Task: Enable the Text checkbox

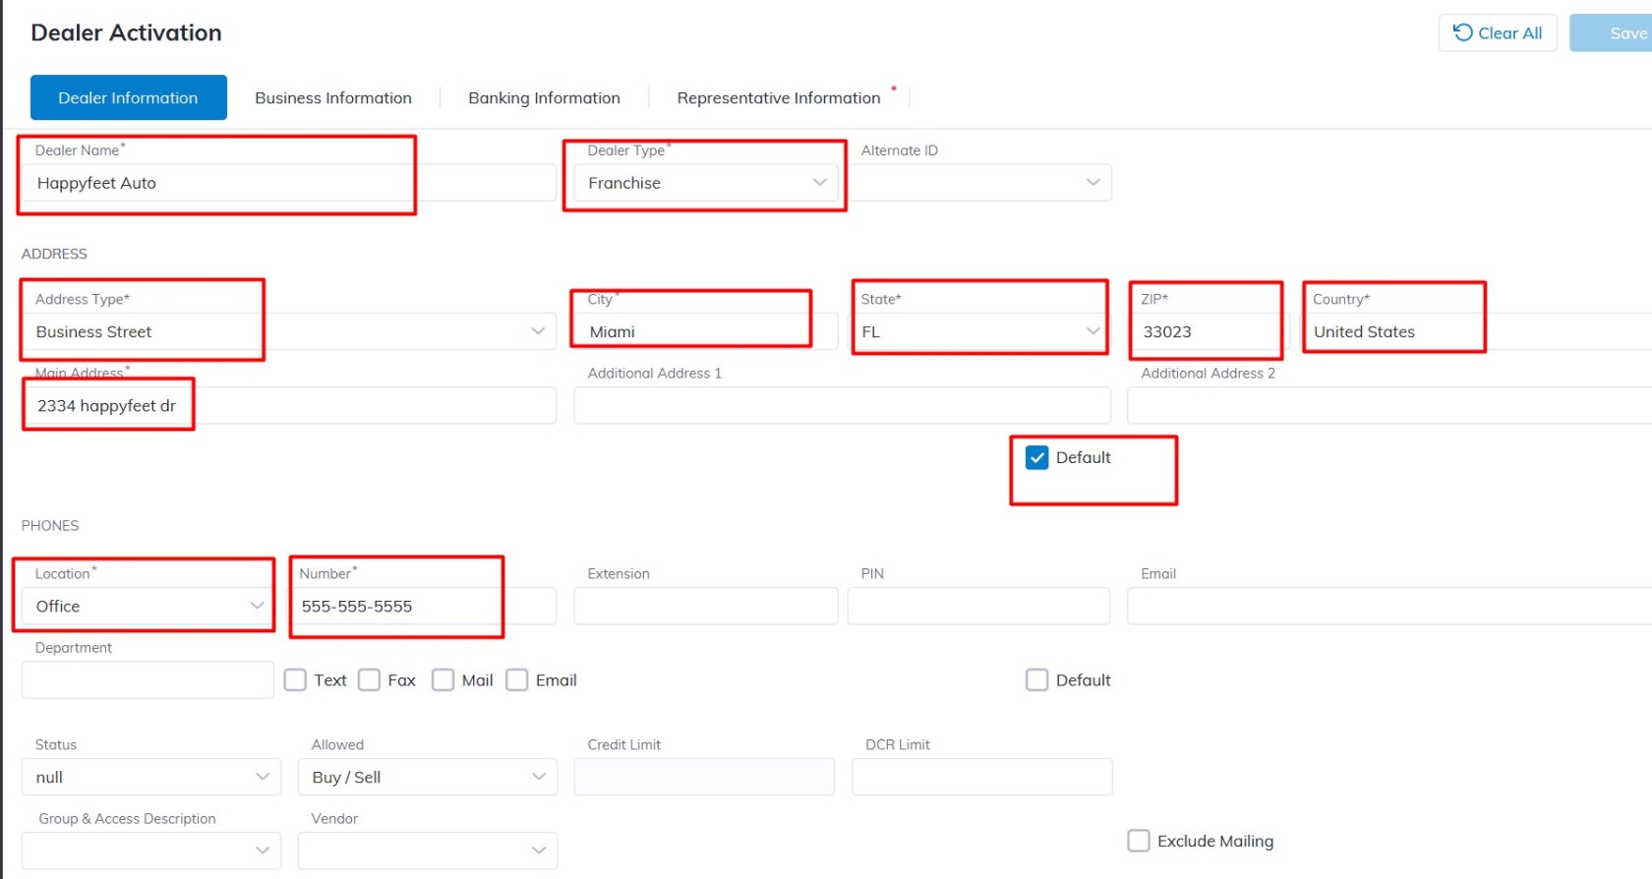Action: (295, 680)
